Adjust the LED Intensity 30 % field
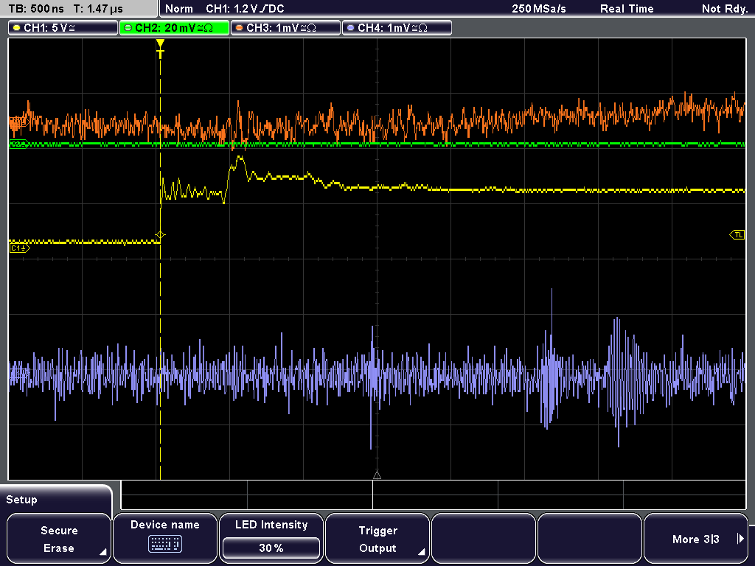 271,548
